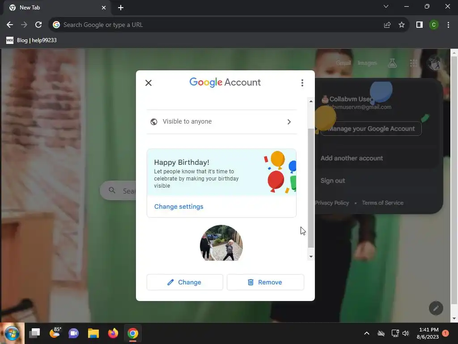Open the volume speaker icon
This screenshot has width=458, height=344.
[x=406, y=333]
